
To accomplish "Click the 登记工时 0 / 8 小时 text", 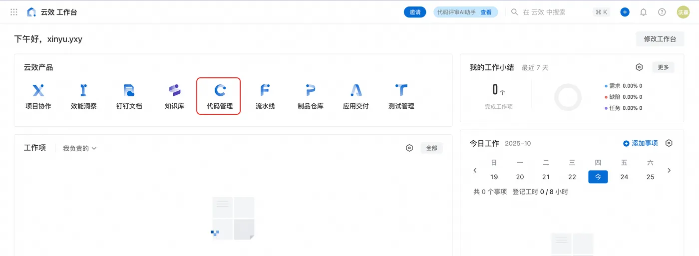I will (x=540, y=192).
